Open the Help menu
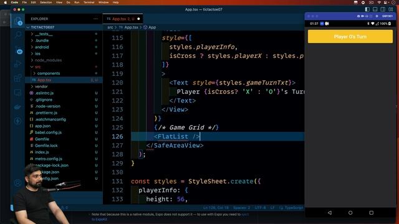Image resolution: width=399 pixels, height=224 pixels. tap(115, 2)
